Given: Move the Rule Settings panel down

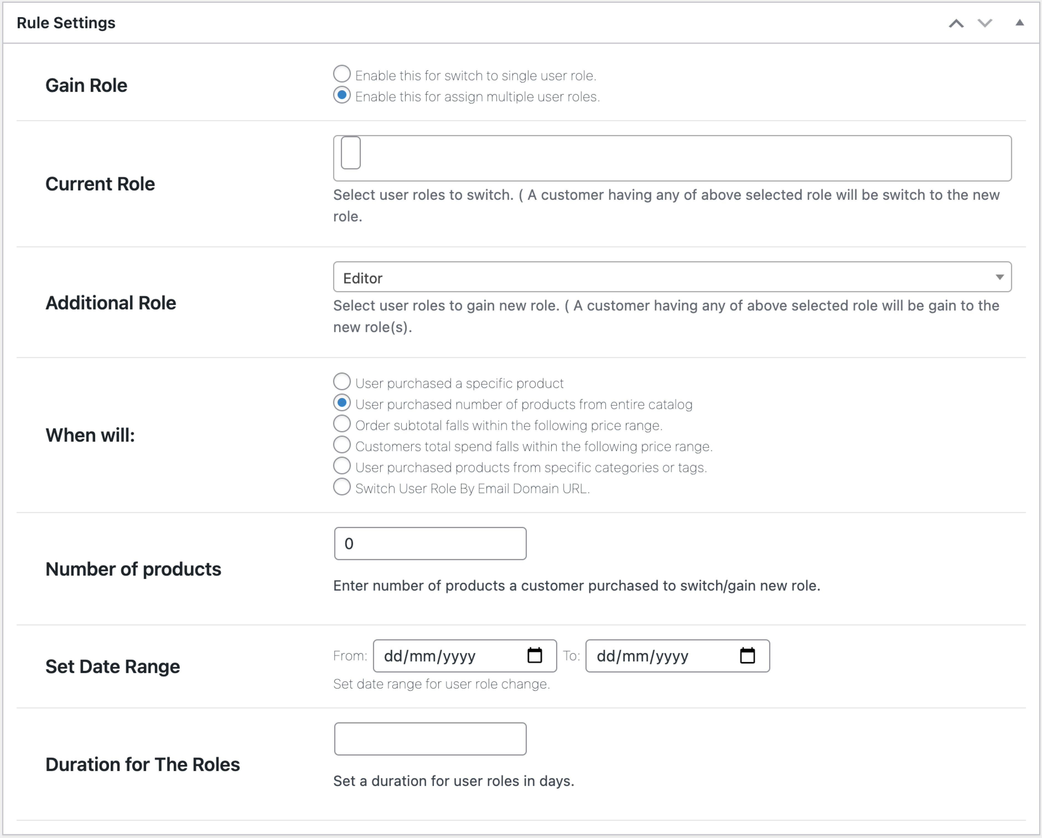Looking at the screenshot, I should pyautogui.click(x=984, y=22).
